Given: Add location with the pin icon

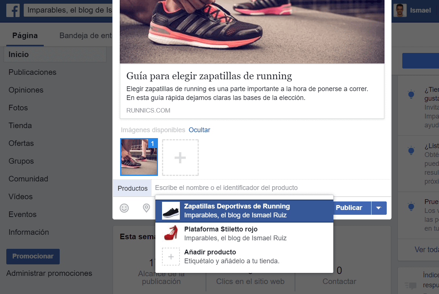Looking at the screenshot, I should click(146, 208).
